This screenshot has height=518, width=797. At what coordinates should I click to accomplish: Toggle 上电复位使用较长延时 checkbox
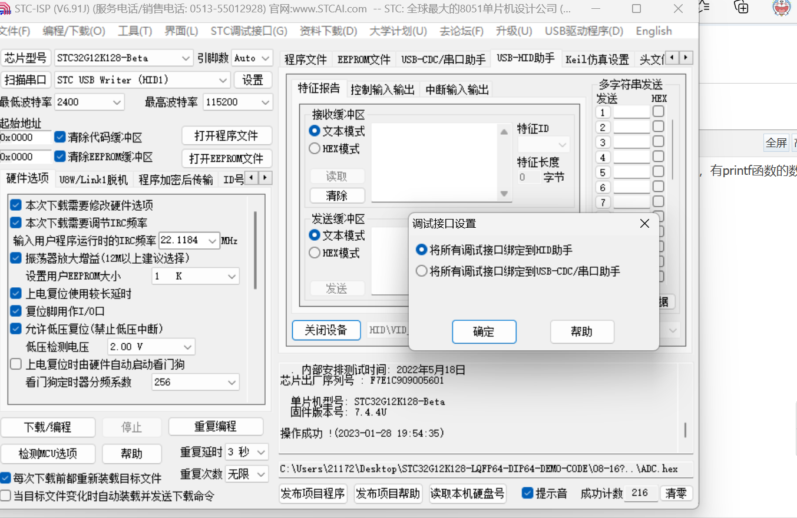(16, 293)
